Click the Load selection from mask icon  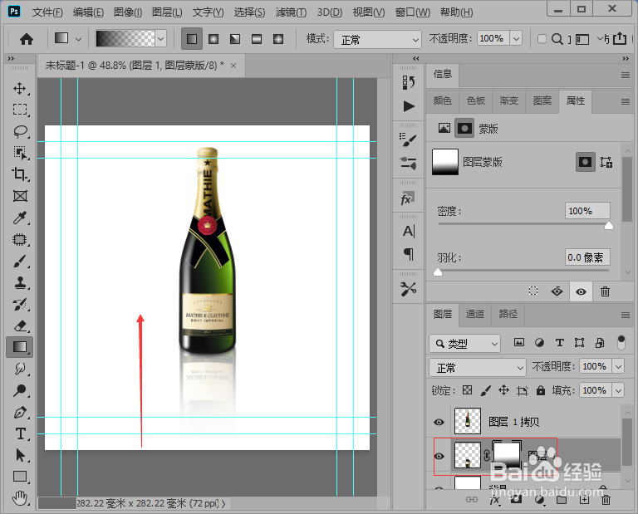[533, 291]
